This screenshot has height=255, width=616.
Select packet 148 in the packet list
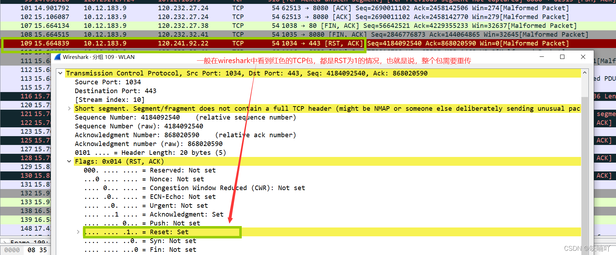(x=25, y=229)
